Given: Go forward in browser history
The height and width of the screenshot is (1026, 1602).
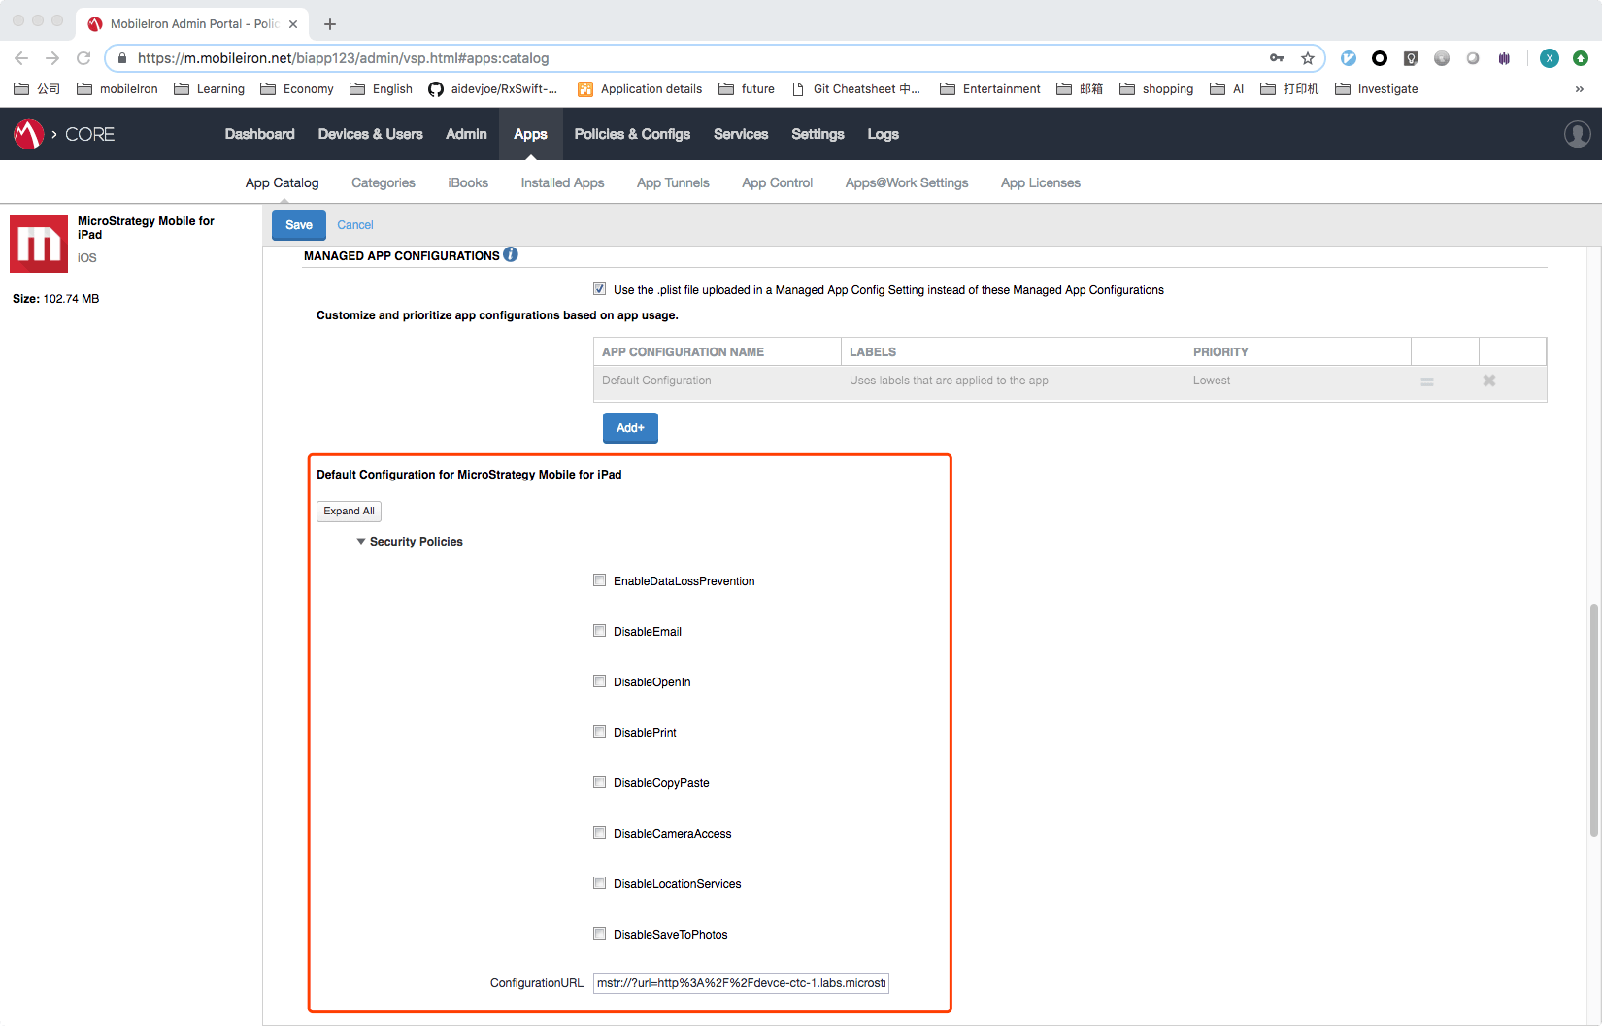Looking at the screenshot, I should pyautogui.click(x=52, y=58).
